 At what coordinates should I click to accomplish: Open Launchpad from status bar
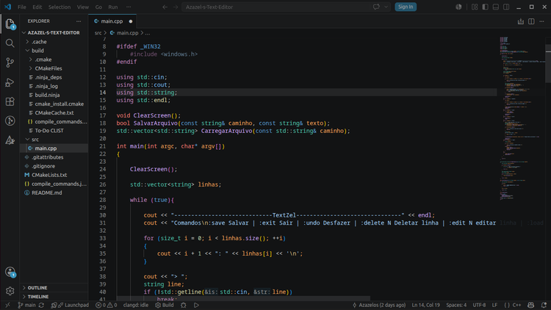point(70,305)
